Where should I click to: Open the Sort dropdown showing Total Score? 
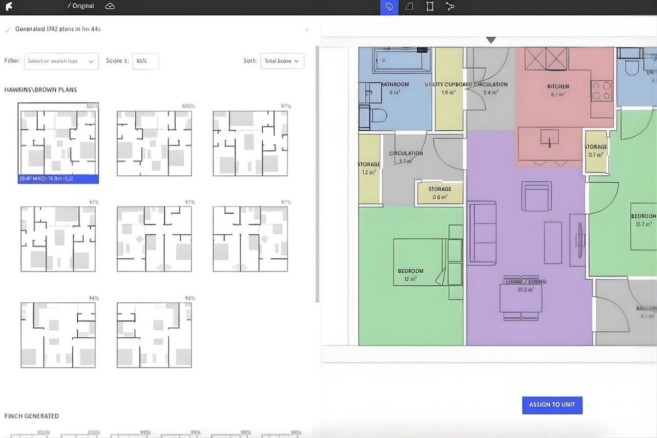pos(282,61)
